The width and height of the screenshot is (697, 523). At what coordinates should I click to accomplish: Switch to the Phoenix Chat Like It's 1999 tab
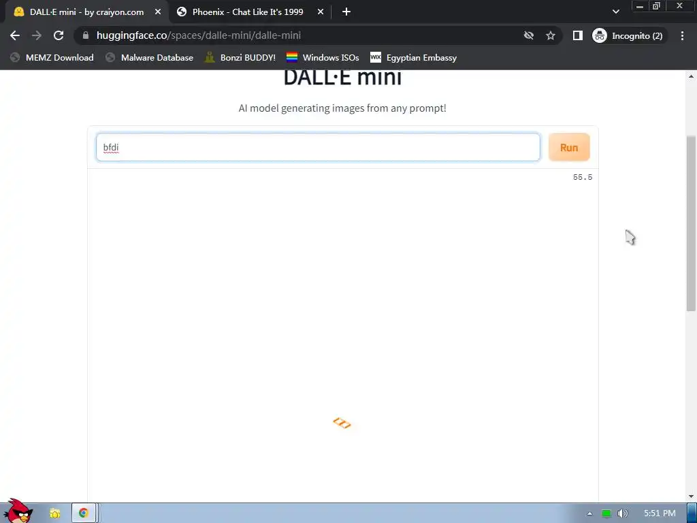pos(247,12)
